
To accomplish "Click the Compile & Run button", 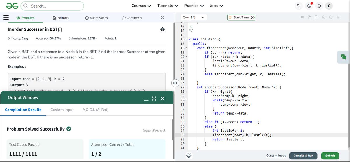I will point(303,156).
